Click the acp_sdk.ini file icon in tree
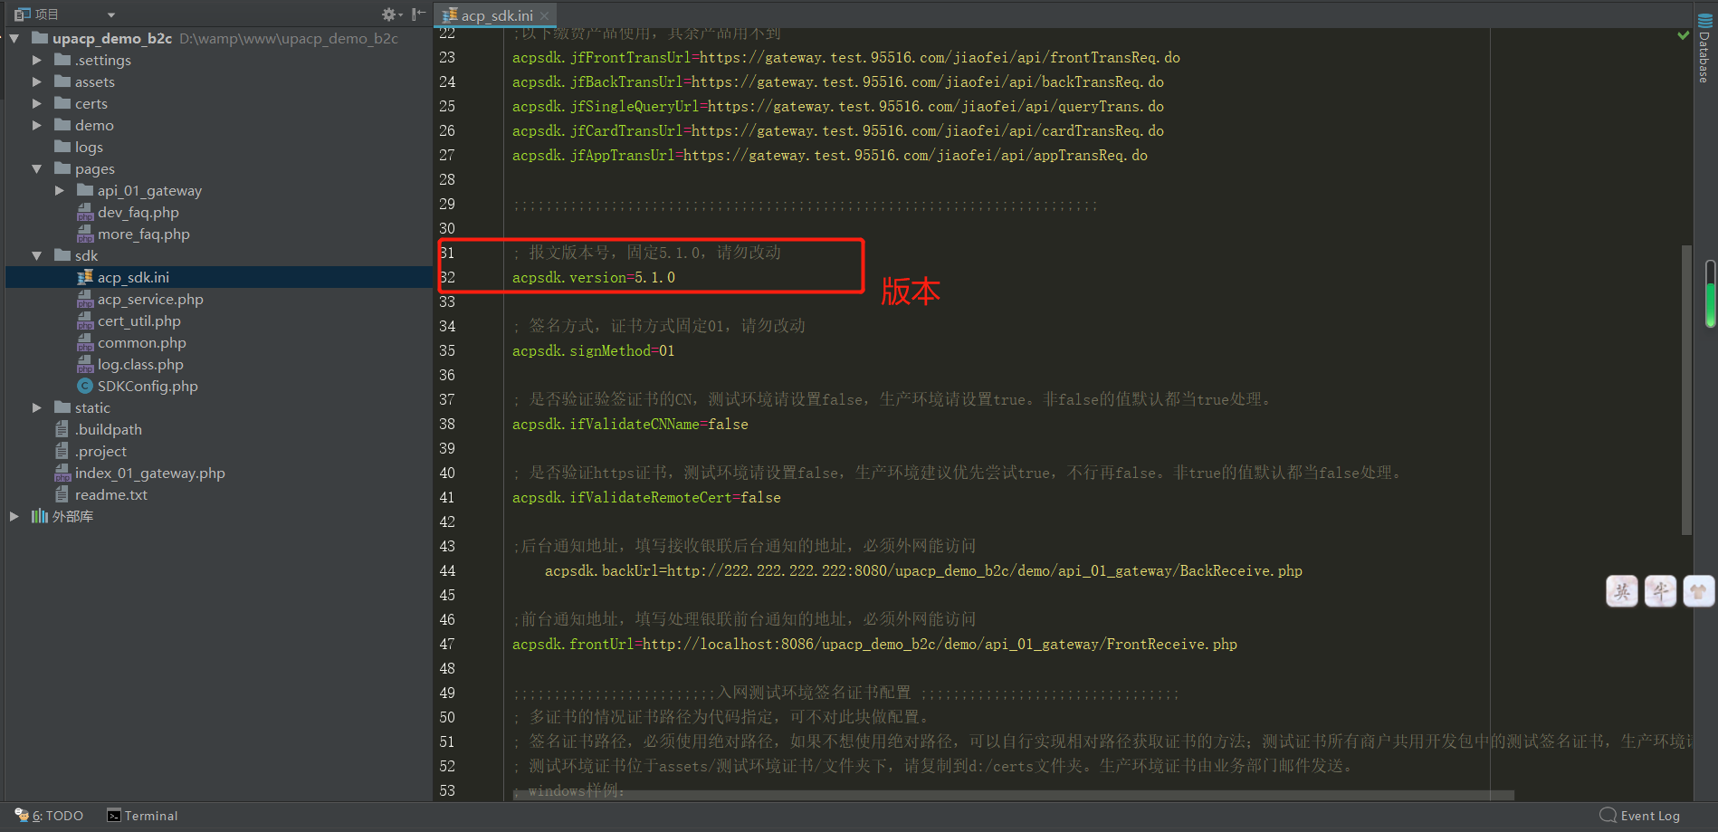This screenshot has width=1718, height=832. (85, 277)
